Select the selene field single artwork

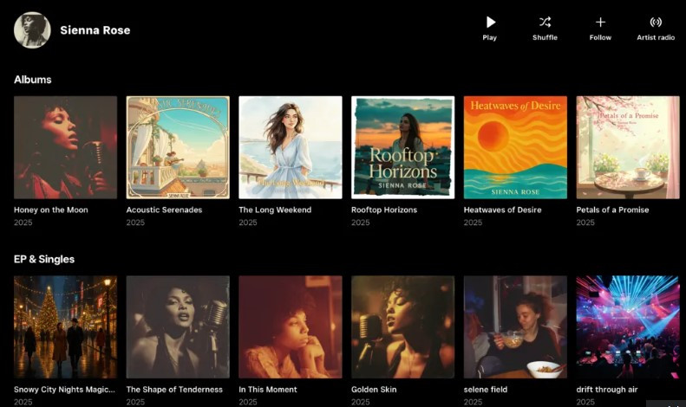(515, 327)
